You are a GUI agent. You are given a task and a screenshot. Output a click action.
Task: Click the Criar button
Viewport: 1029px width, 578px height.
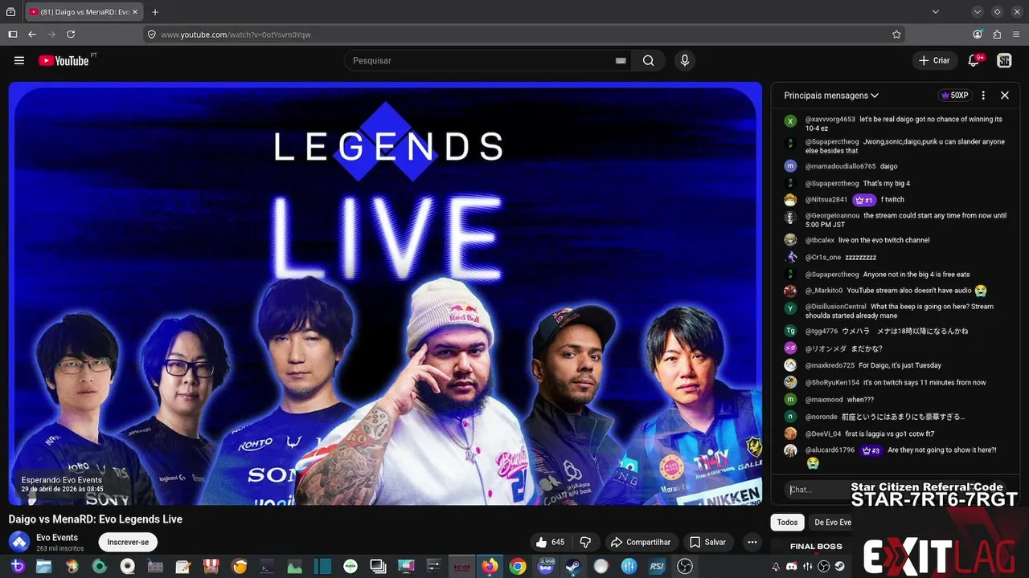[x=934, y=60]
